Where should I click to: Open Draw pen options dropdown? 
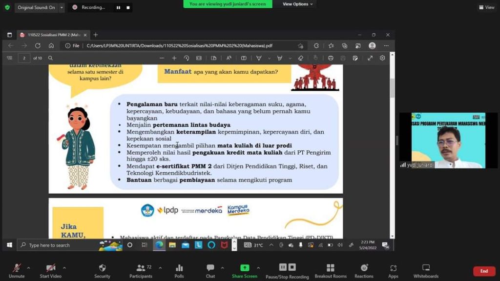click(269, 59)
